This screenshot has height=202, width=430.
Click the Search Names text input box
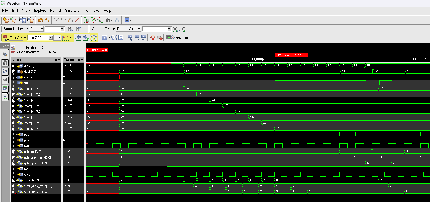53,29
